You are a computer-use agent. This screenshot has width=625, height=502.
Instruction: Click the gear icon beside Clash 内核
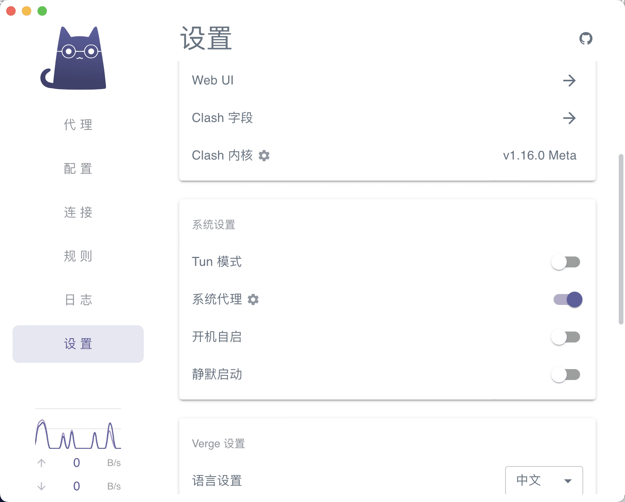[x=264, y=156]
